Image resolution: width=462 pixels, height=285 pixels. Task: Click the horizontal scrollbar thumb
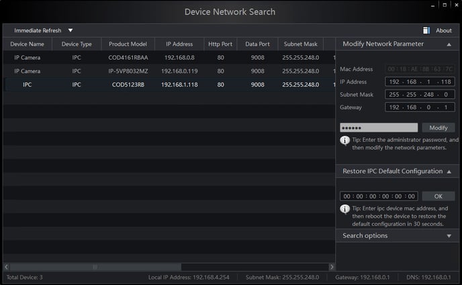click(x=95, y=267)
